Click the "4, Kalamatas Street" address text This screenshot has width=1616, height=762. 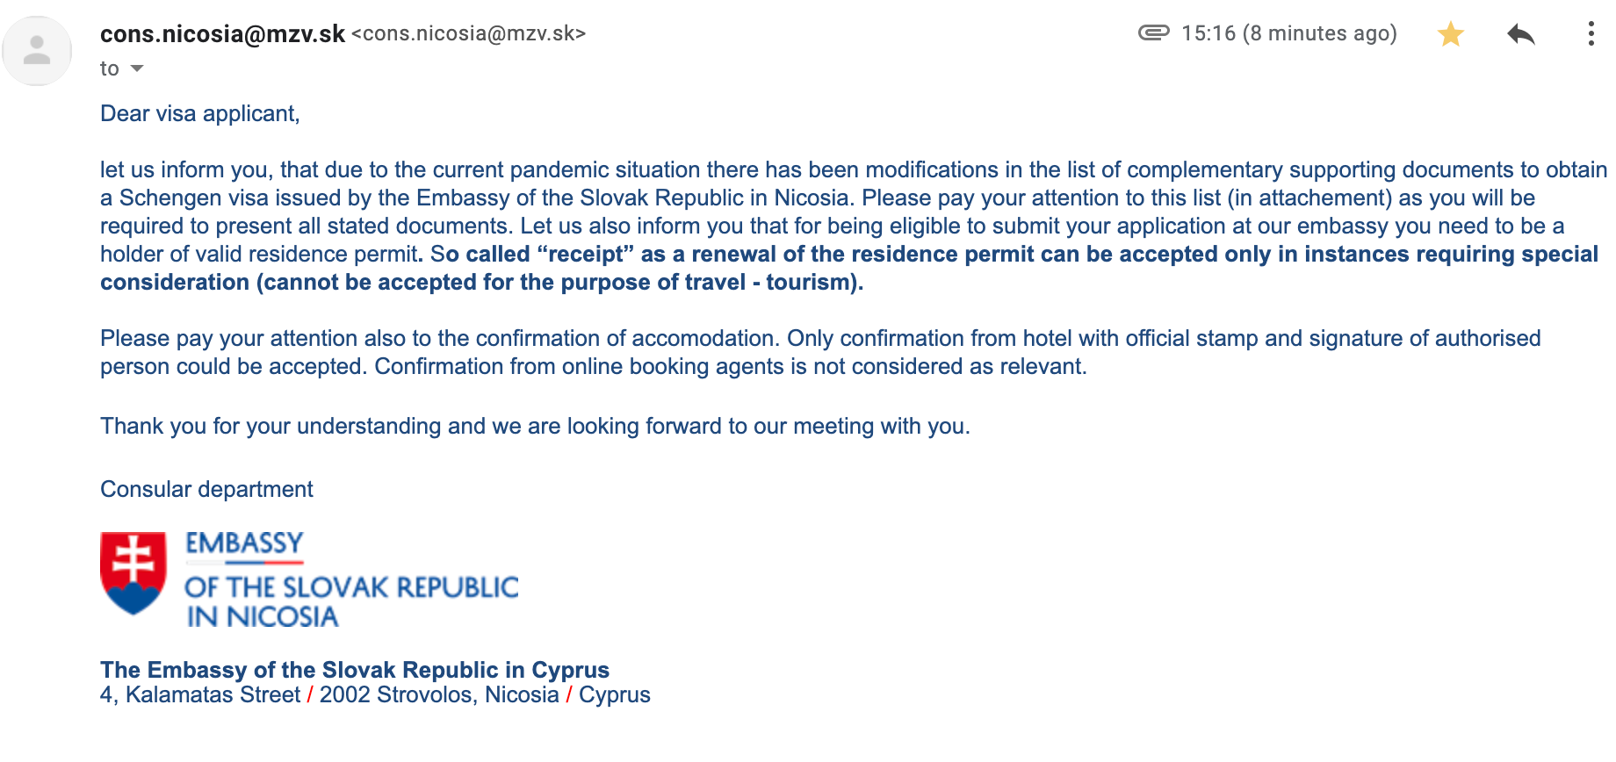click(200, 695)
